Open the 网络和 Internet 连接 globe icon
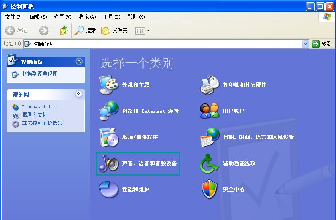336x220 pixels. [x=109, y=111]
